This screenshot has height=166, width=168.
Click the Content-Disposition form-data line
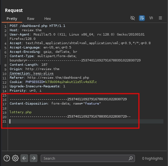[55, 104]
